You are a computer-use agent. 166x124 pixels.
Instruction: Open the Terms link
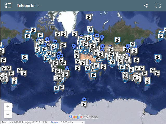tap(54, 122)
